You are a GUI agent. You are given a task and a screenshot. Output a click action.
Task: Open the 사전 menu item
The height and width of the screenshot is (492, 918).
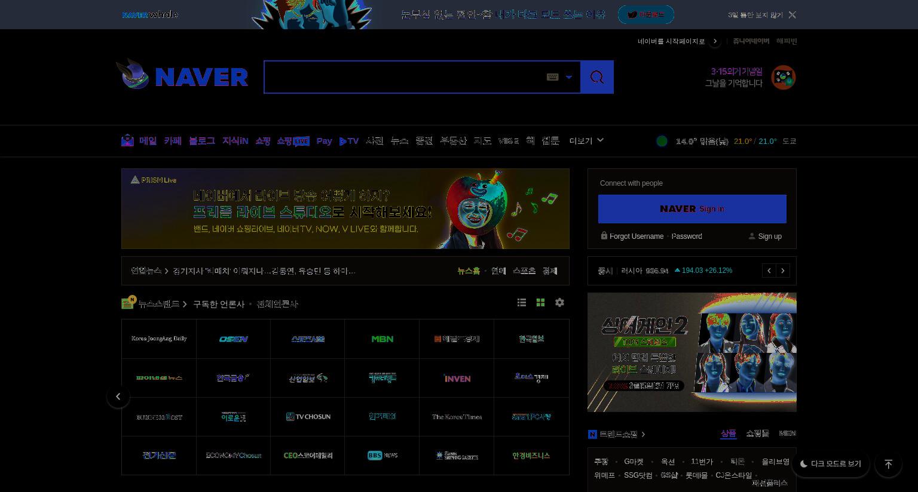(375, 141)
